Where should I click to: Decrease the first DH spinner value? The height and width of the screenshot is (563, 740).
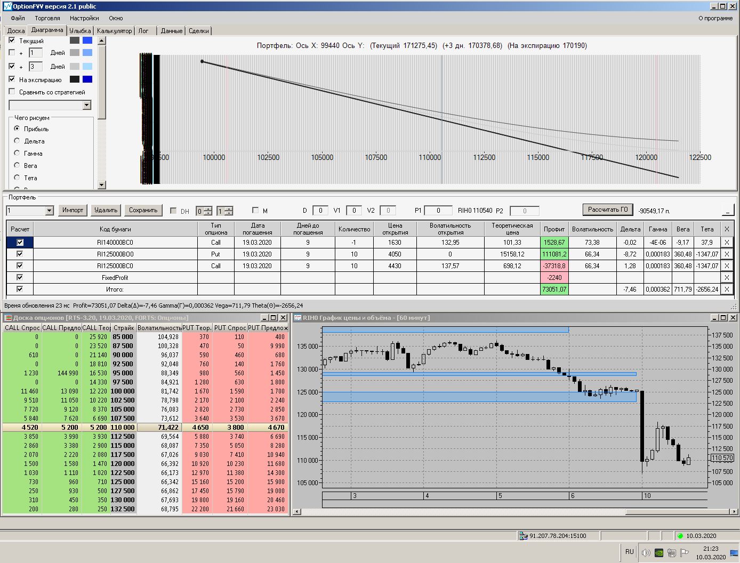coord(208,213)
